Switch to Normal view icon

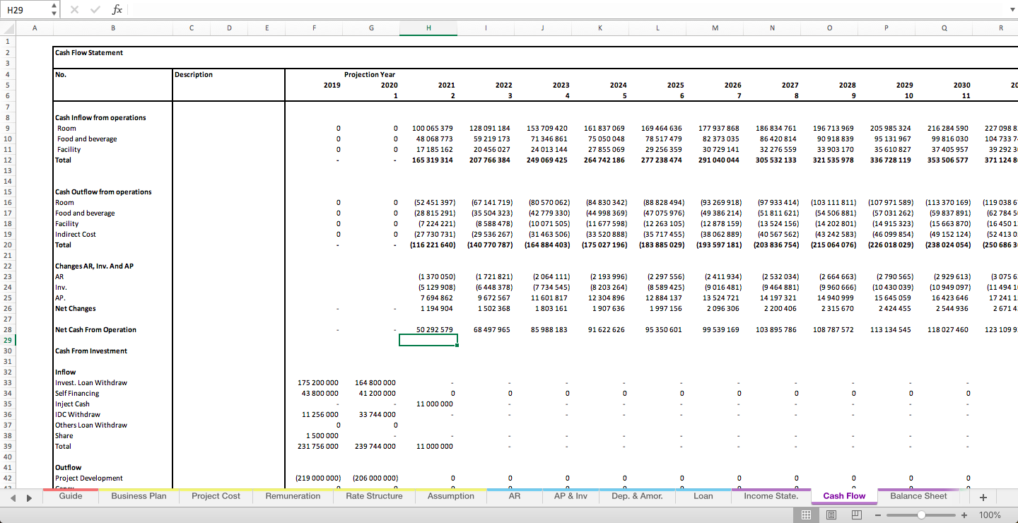pos(806,515)
